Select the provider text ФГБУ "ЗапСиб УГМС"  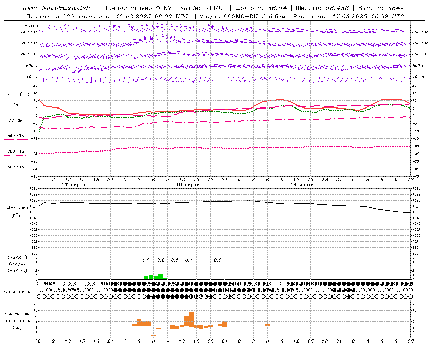(191, 8)
